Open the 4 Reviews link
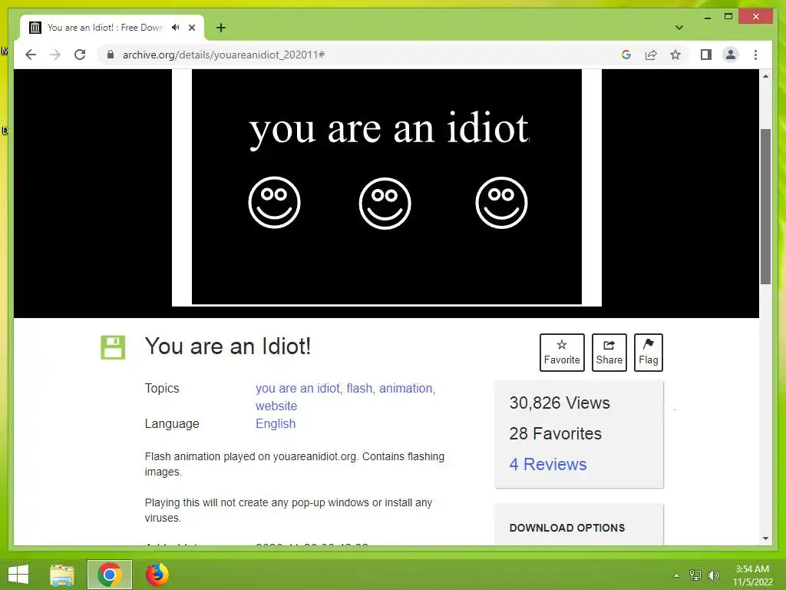This screenshot has width=786, height=590. coord(548,465)
